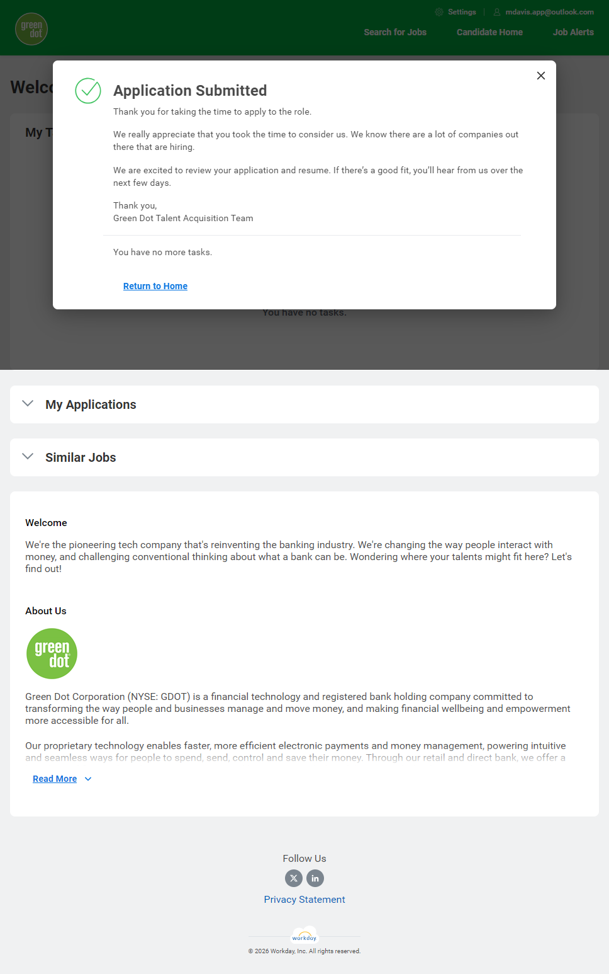Go to Candidate Home tab

489,32
